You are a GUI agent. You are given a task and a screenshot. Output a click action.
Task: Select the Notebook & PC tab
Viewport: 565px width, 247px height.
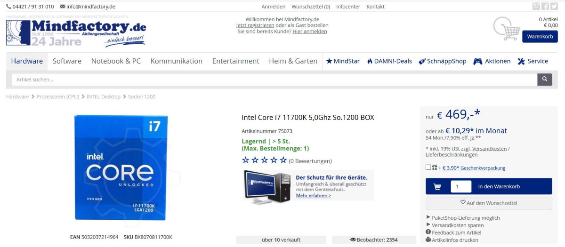[x=116, y=61]
